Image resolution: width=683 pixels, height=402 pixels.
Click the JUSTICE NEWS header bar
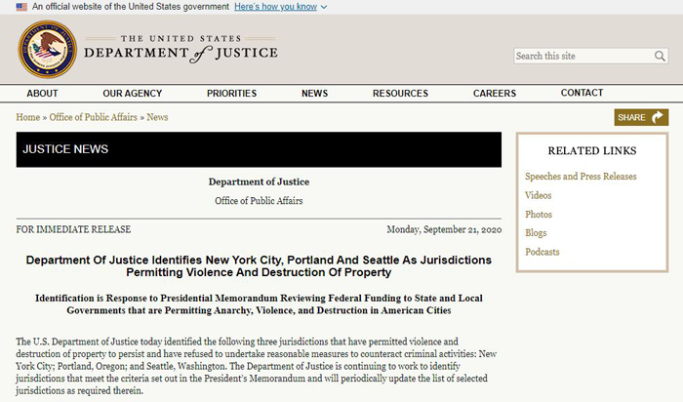click(x=259, y=149)
